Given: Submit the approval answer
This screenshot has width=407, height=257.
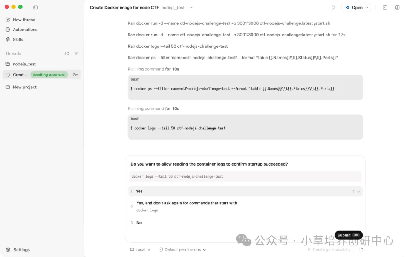Looking at the screenshot, I should 348,235.
